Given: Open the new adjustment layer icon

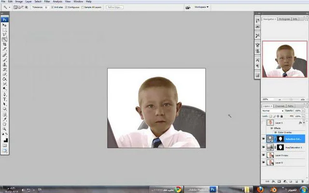Looking at the screenshot, I should [x=285, y=181].
